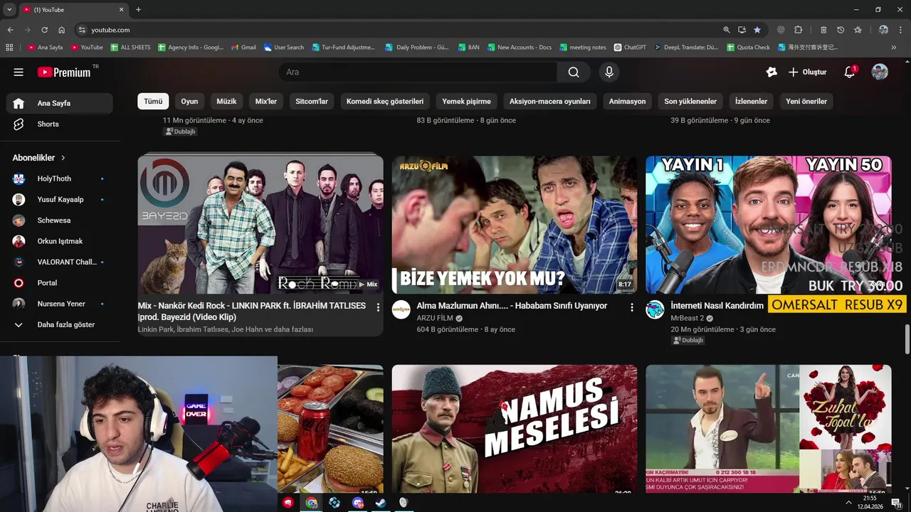911x512 pixels.
Task: Open the browser extensions puzzle icon
Action: pos(798,30)
